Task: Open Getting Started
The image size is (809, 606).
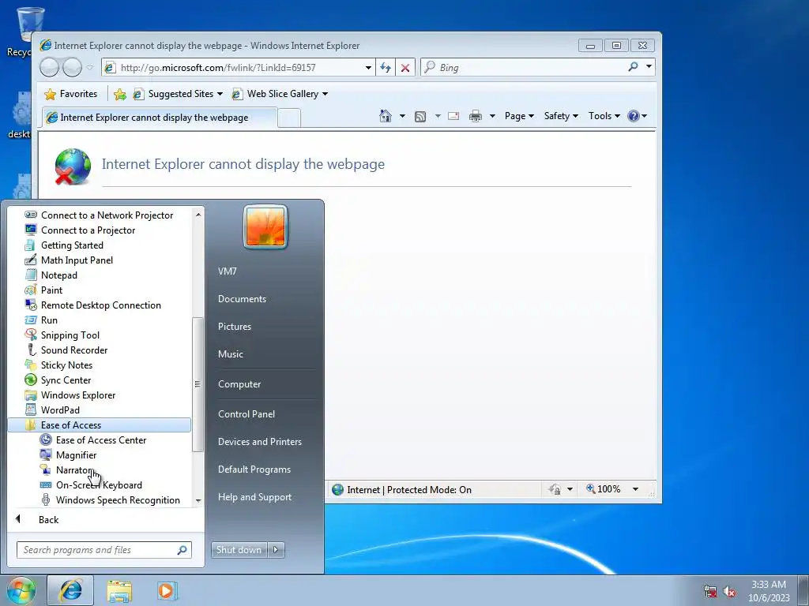Action: [72, 246]
